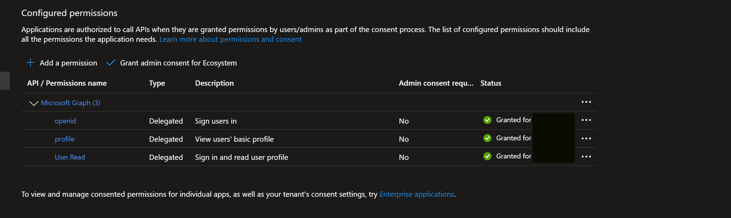Open the ellipsis menu for Microsoft Graph row
The width and height of the screenshot is (731, 218).
click(586, 102)
